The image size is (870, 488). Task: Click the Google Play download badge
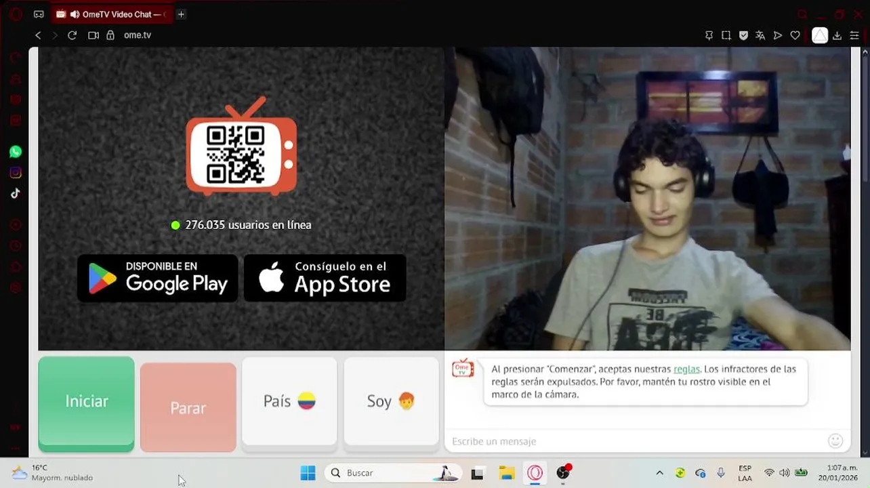pyautogui.click(x=158, y=278)
